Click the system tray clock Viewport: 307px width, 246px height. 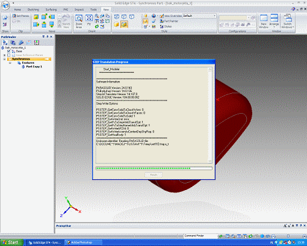tap(301, 242)
